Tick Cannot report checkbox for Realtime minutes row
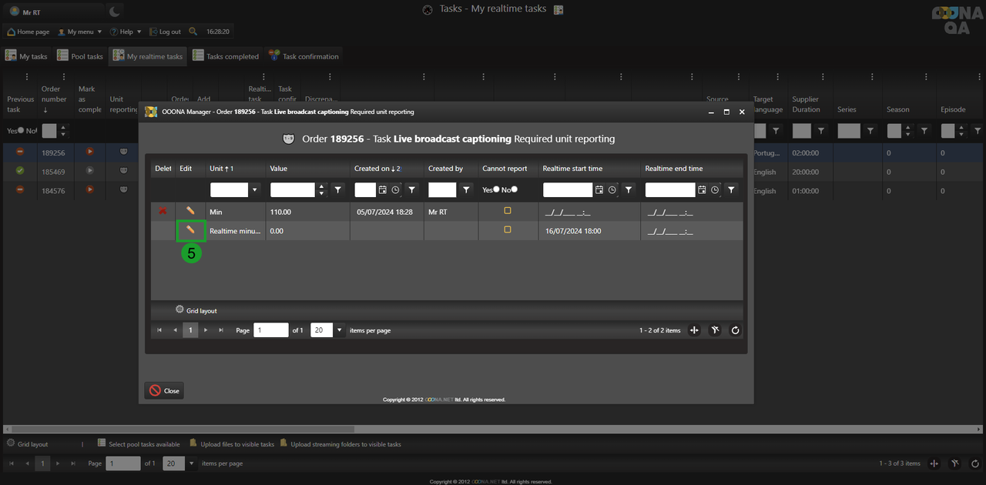This screenshot has width=986, height=485. point(507,229)
